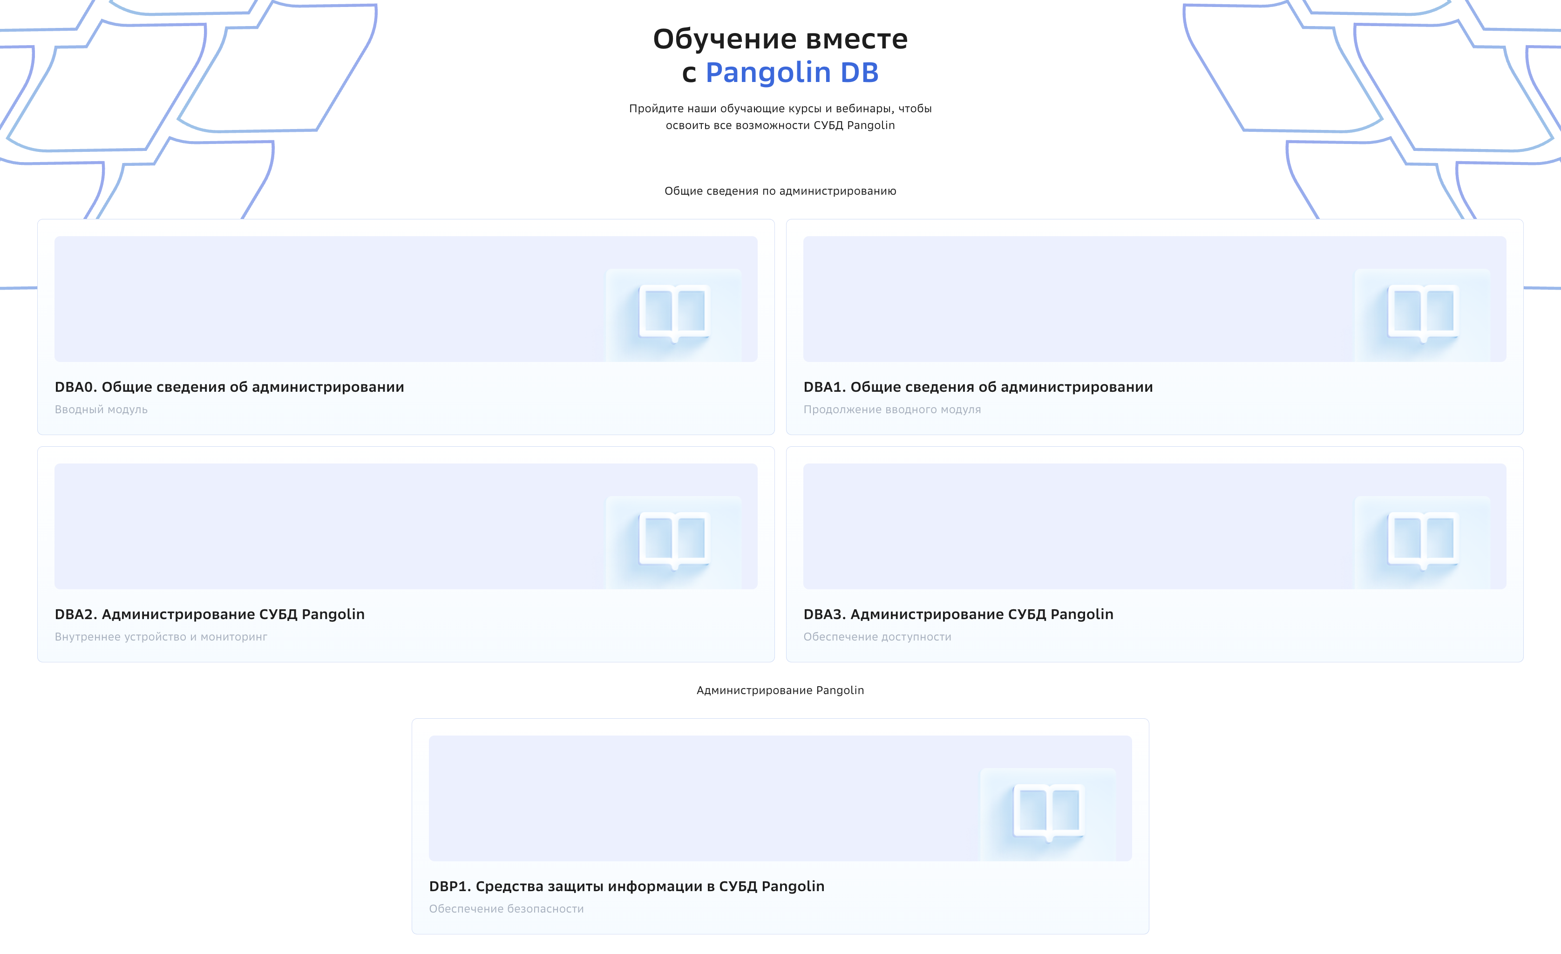Click the blue 'Pangolin DB' title text
The height and width of the screenshot is (954, 1561).
(x=792, y=73)
